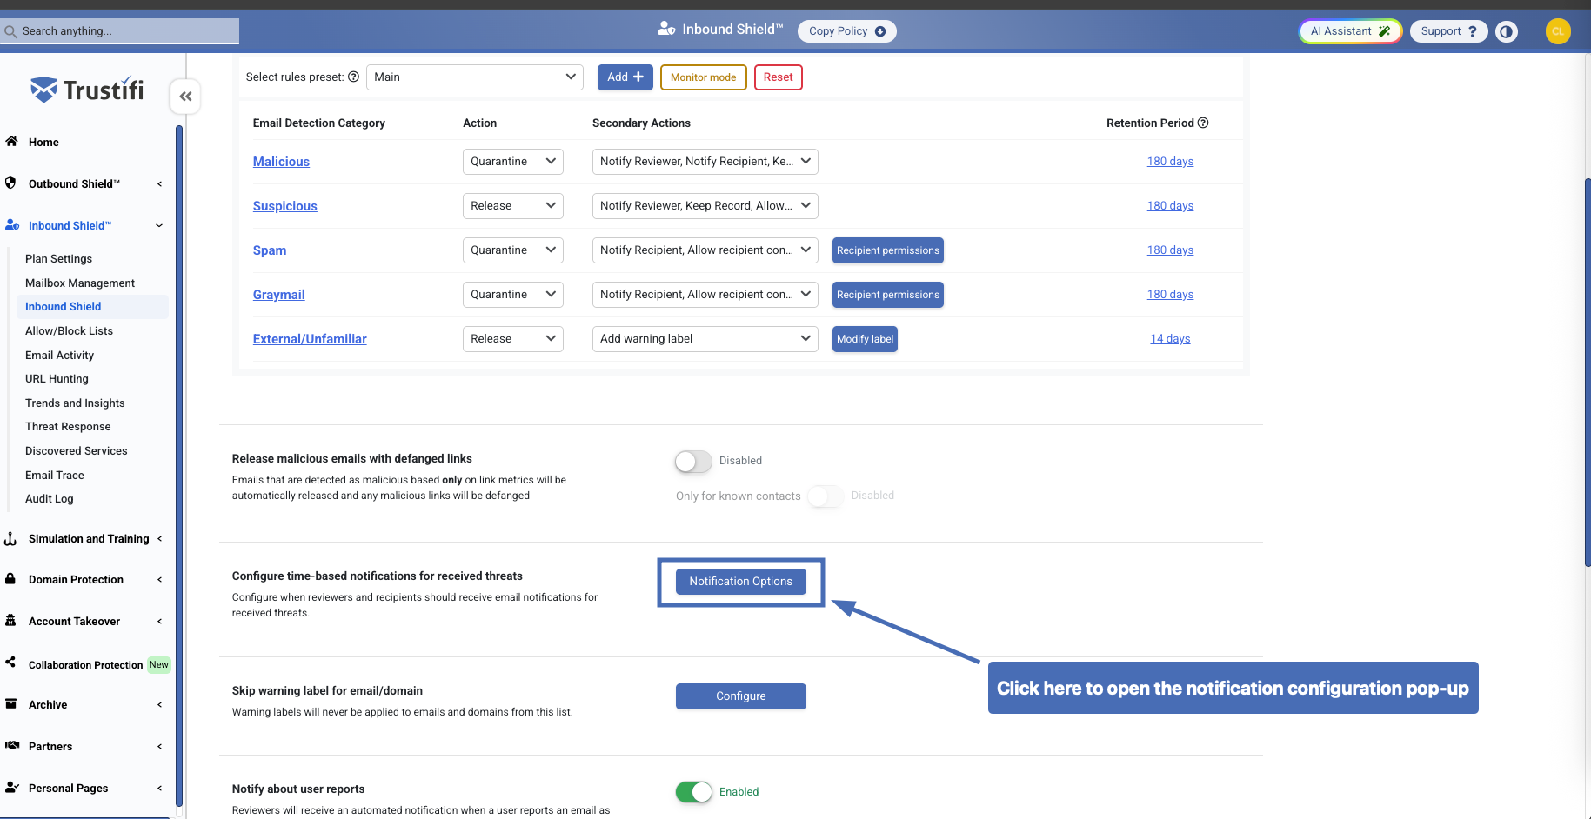Click the Outbound Shield shield icon

[x=10, y=183]
